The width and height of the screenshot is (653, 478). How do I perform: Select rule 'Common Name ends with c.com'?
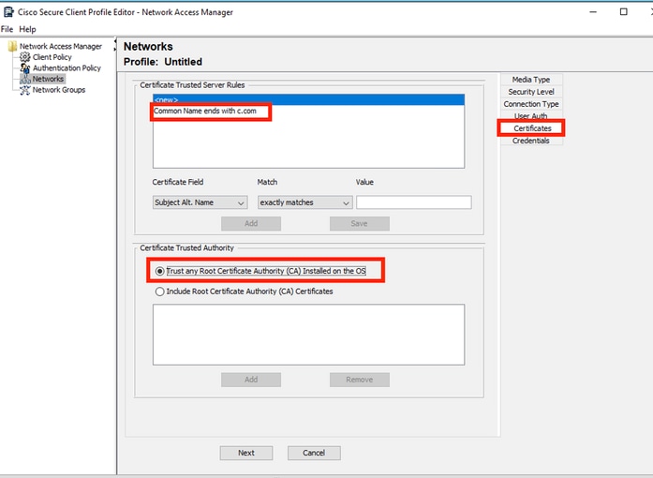tap(205, 111)
